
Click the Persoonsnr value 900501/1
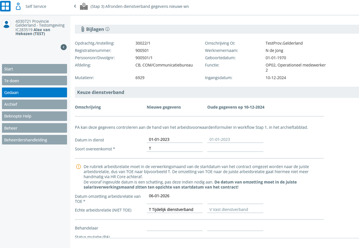(x=144, y=58)
